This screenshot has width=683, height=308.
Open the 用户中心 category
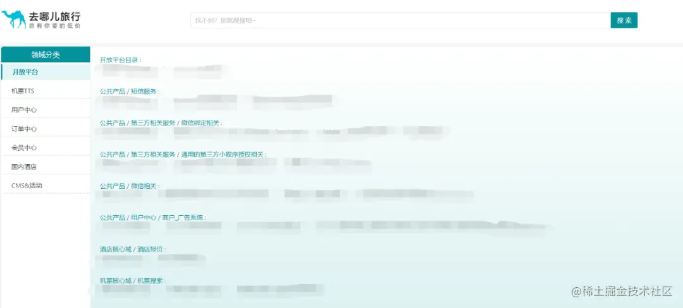(46, 110)
